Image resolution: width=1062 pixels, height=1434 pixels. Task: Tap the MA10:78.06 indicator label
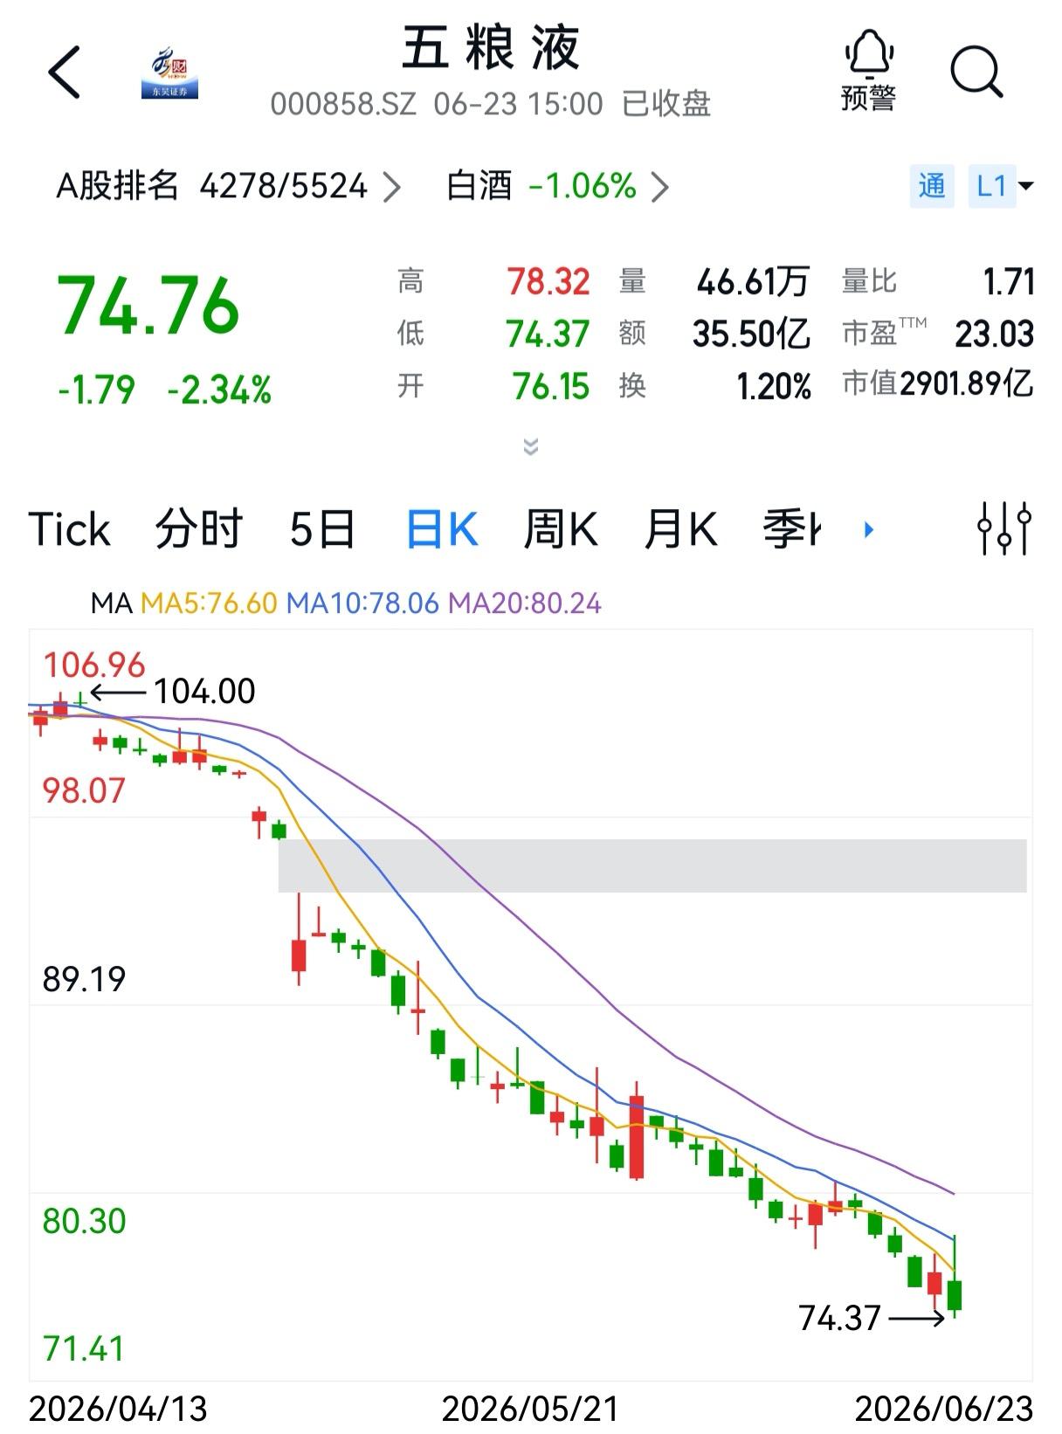click(362, 603)
